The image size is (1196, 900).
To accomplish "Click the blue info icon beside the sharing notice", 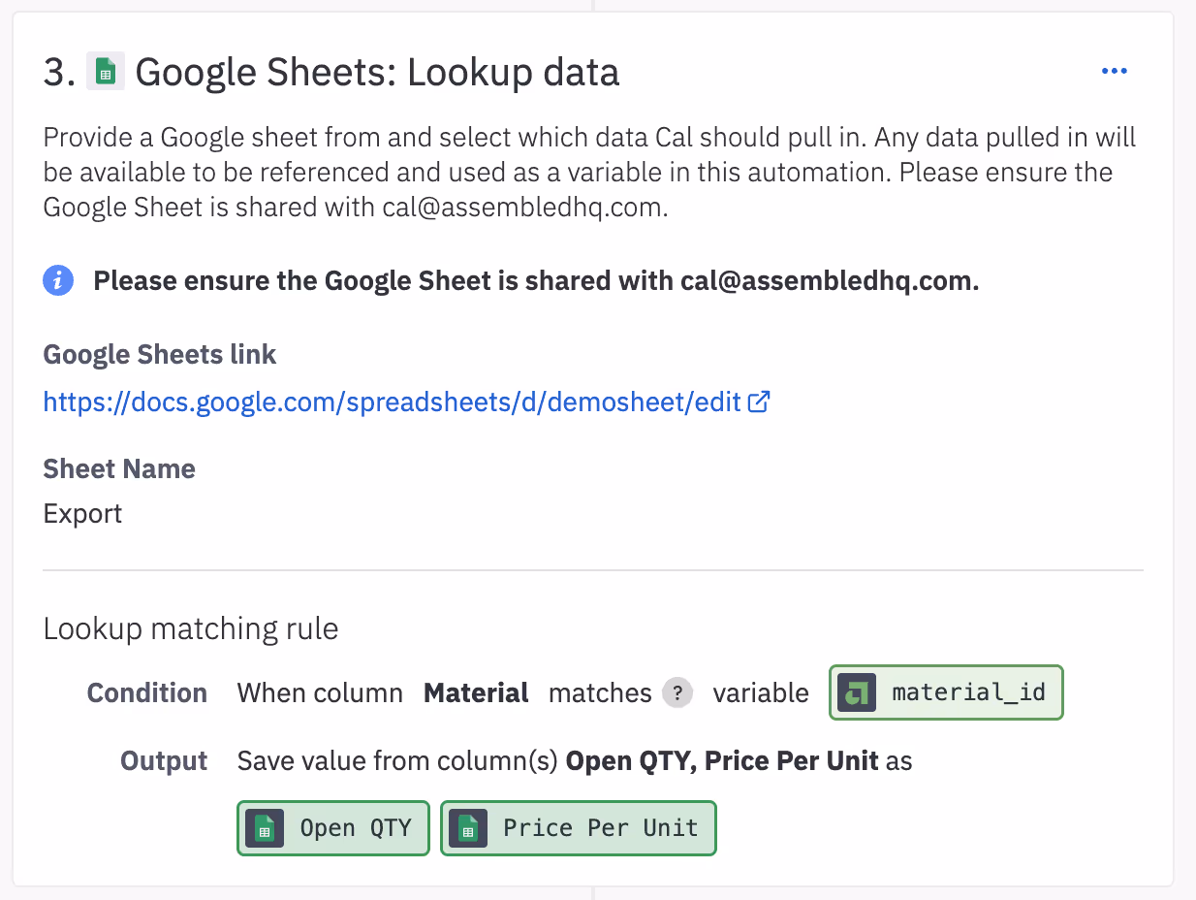I will 59,281.
